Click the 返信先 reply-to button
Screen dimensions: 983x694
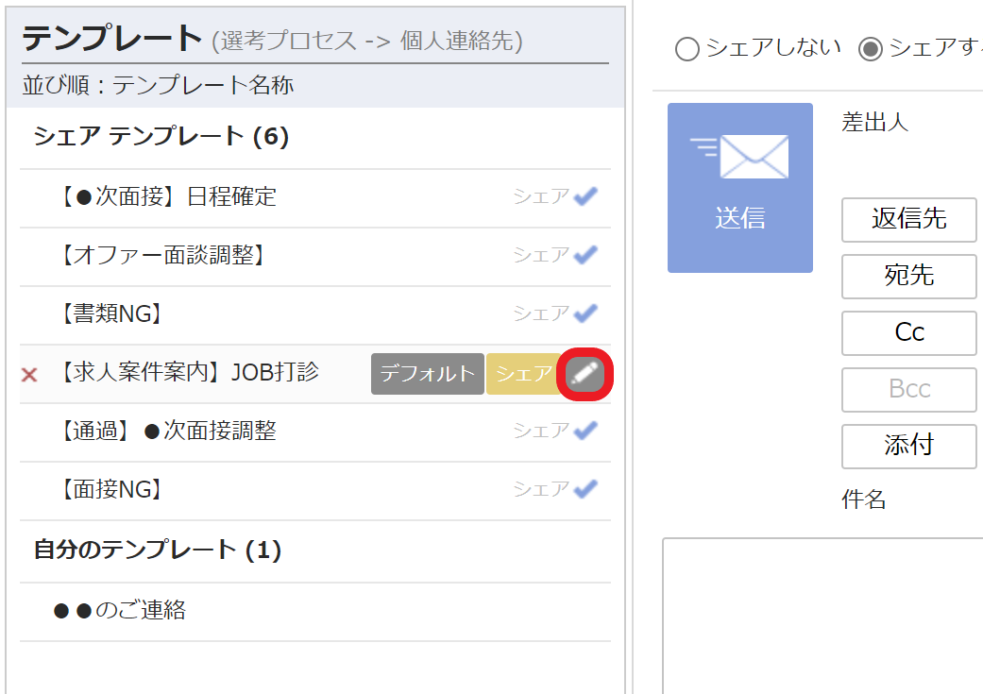(x=908, y=220)
